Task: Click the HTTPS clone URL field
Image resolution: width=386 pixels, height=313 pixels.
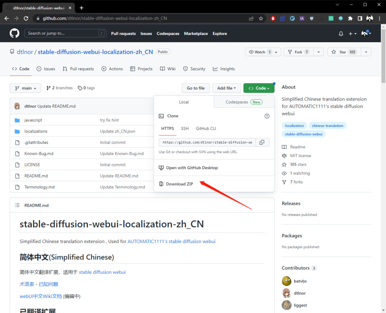Action: (207, 142)
